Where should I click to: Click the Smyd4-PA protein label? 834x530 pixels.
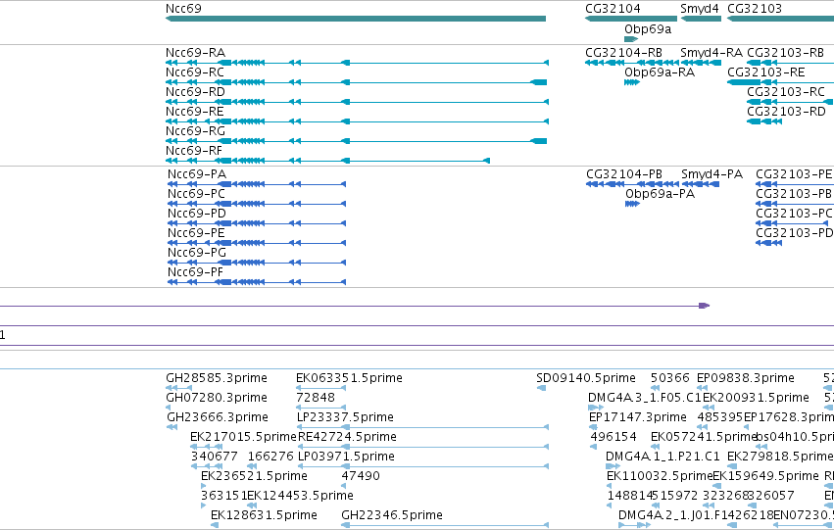[711, 174]
